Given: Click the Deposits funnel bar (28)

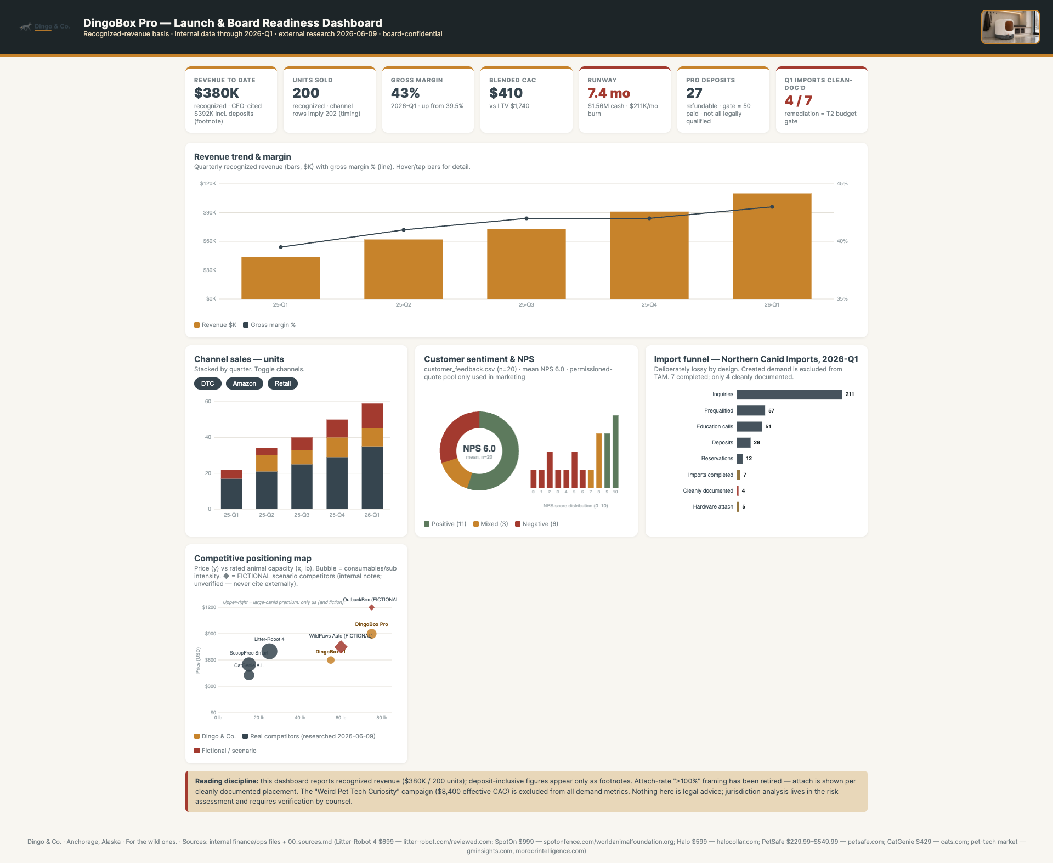Looking at the screenshot, I should 744,442.
